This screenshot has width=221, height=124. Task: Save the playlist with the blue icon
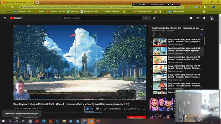pos(201,34)
